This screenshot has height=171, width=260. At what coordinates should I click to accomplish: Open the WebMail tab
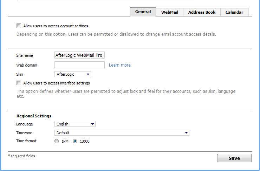[170, 12]
